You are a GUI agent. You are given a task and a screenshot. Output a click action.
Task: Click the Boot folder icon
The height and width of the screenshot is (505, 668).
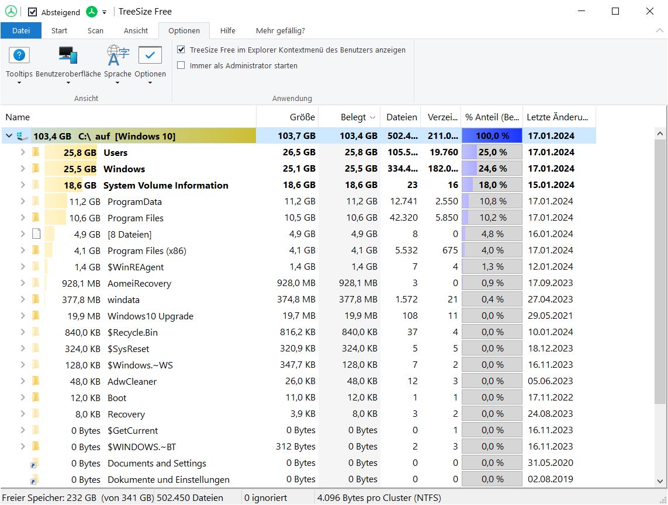[x=36, y=398]
